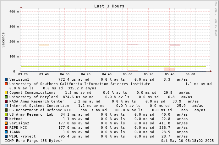
Task: Click the "100 m" y-axis value
Action: [x=14, y=57]
